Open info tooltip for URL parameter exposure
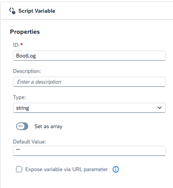 point(116,169)
